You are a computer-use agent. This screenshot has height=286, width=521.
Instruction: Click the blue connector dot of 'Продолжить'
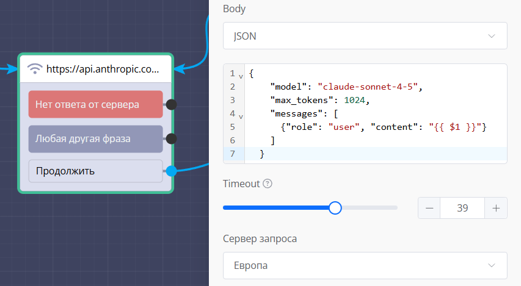pyautogui.click(x=172, y=171)
